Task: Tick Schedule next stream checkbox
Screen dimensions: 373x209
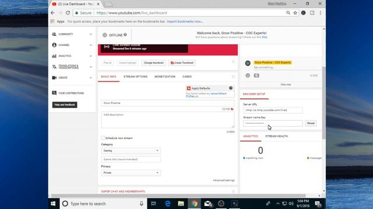Action: pyautogui.click(x=103, y=138)
